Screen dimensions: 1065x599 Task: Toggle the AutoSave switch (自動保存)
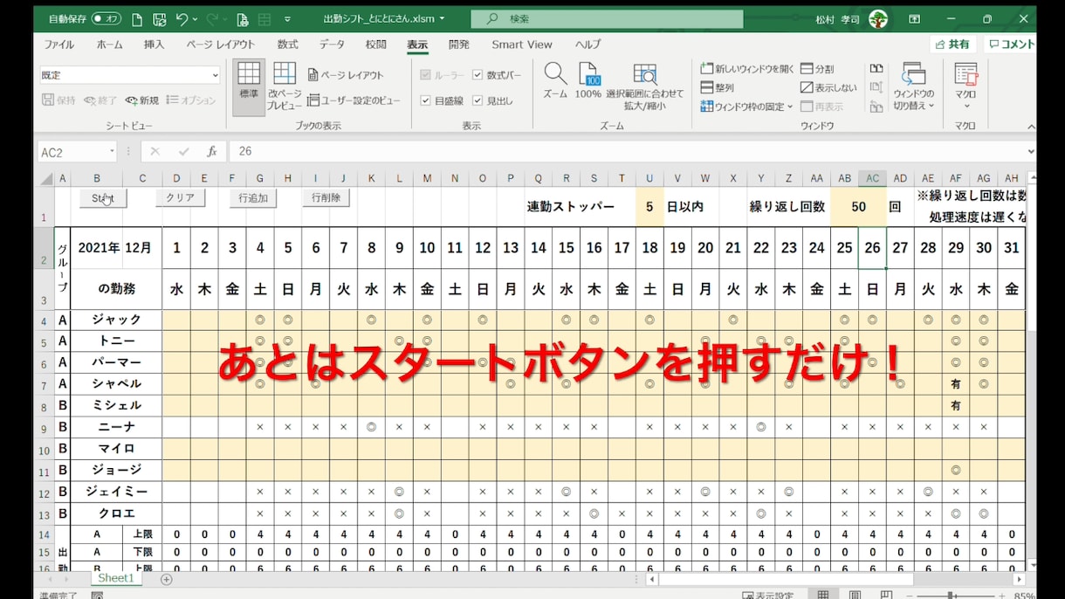tap(106, 18)
